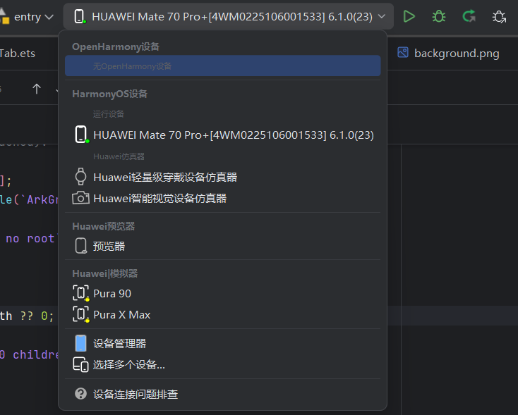518x415 pixels.
Task: Open 设备连接问题排查 help link
Action: pos(135,395)
